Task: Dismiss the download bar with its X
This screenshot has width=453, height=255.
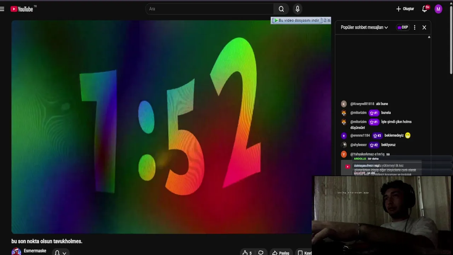Action: tap(329, 20)
